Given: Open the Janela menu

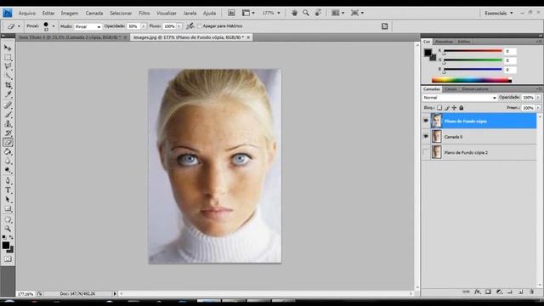Looking at the screenshot, I should click(190, 14).
